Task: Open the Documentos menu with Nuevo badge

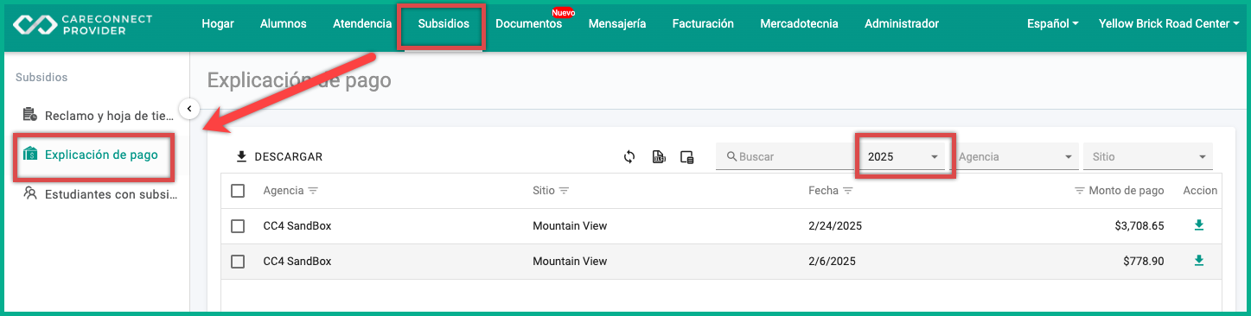Action: click(x=529, y=24)
